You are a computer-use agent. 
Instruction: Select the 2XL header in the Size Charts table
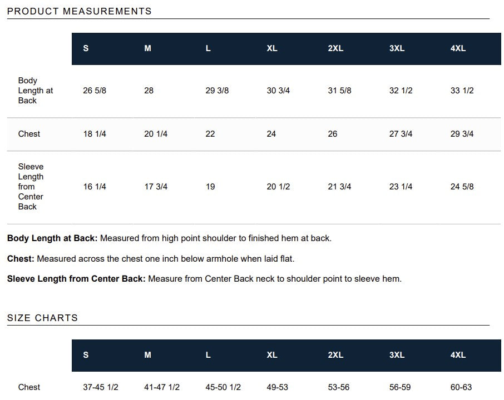coord(335,355)
